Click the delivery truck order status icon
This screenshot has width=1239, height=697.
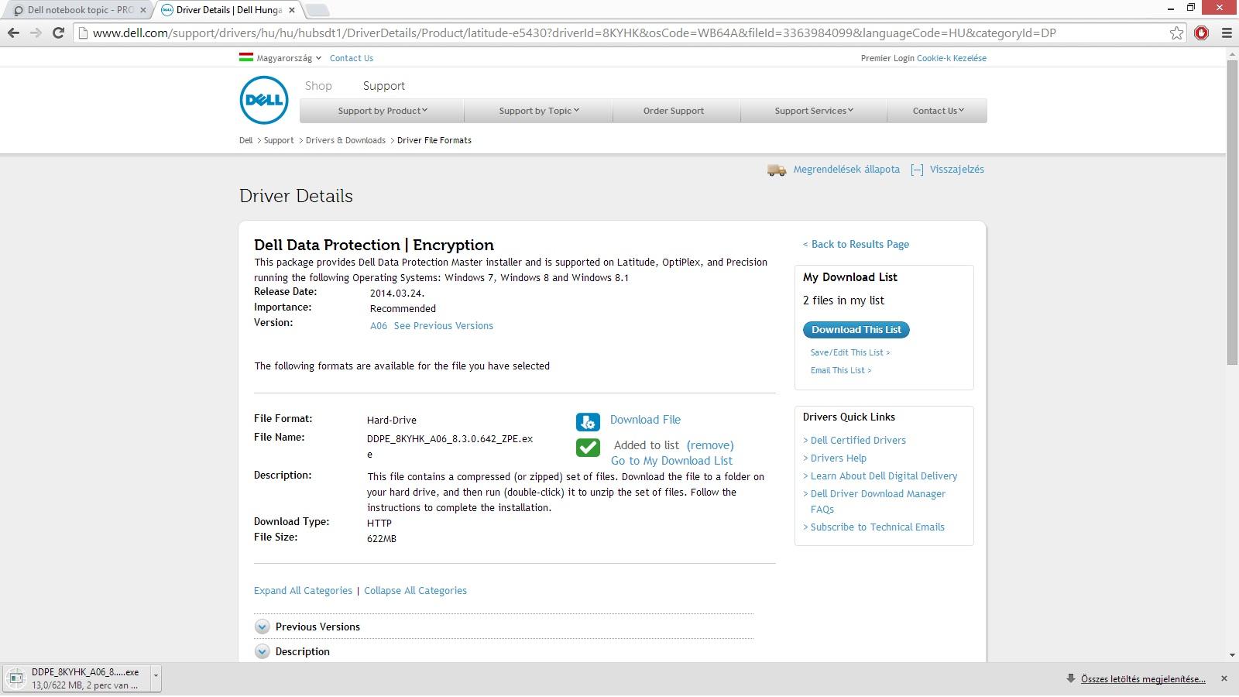point(777,170)
